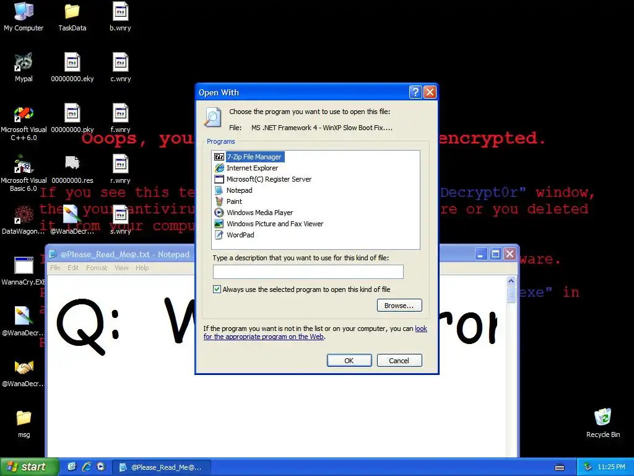Uncheck Always use the selected program checkbox

click(x=217, y=289)
